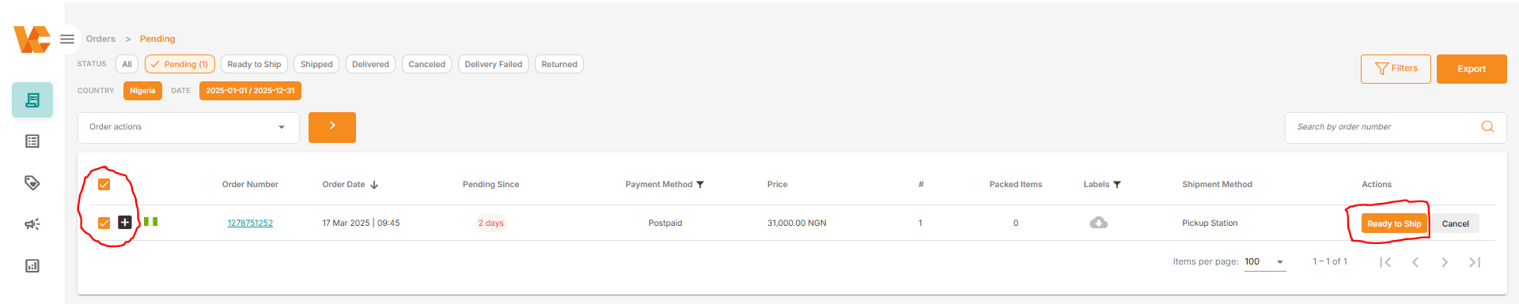Open order number 1278751252 link
This screenshot has width=1519, height=304.
[x=250, y=223]
